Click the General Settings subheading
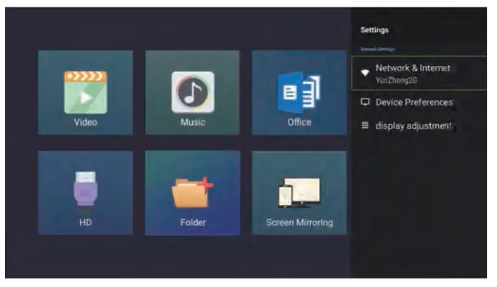This screenshot has width=497, height=287. (377, 49)
